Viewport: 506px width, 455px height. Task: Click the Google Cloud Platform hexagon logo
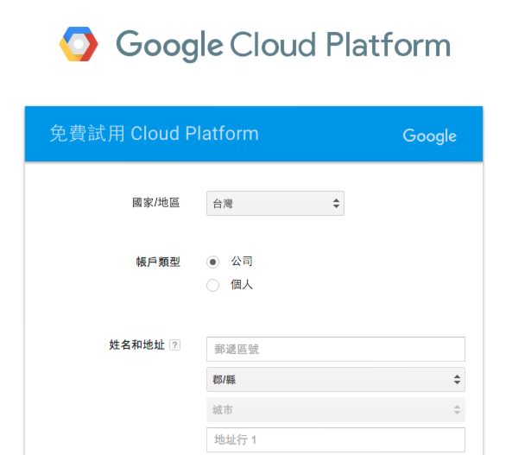79,44
